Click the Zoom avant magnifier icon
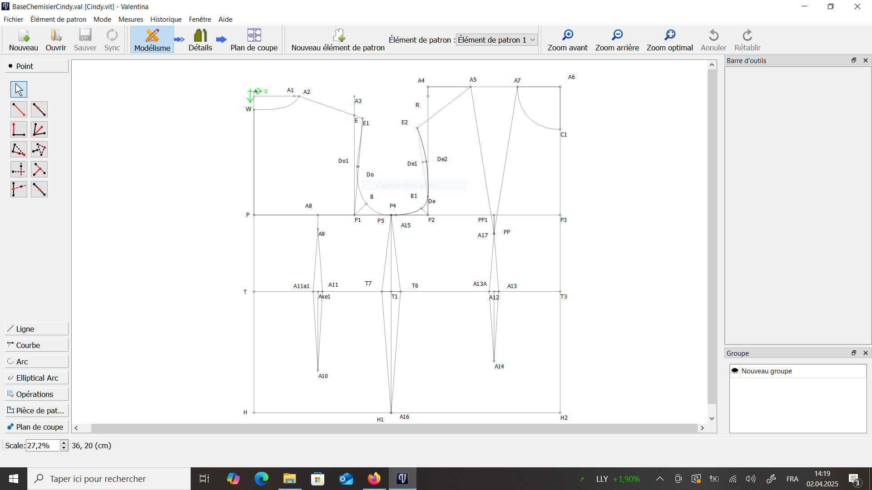Screen dimensions: 872x490 tap(567, 35)
